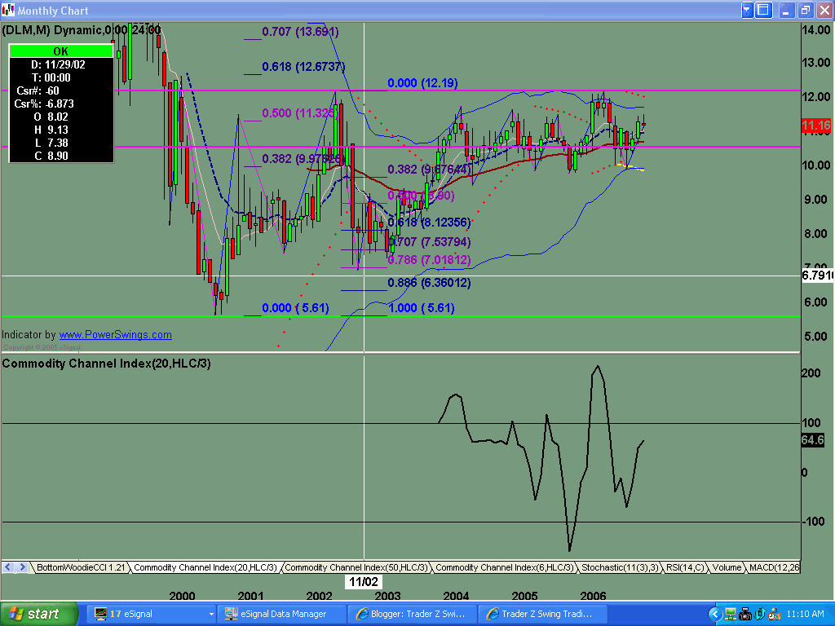This screenshot has width=835, height=626.
Task: Close the Monthly Chart window
Action: point(824,10)
